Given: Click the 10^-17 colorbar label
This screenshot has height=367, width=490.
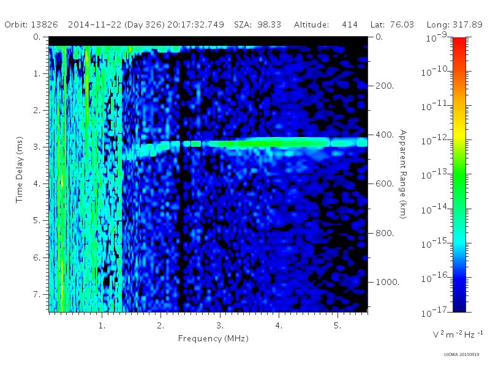Looking at the screenshot, I should (435, 311).
